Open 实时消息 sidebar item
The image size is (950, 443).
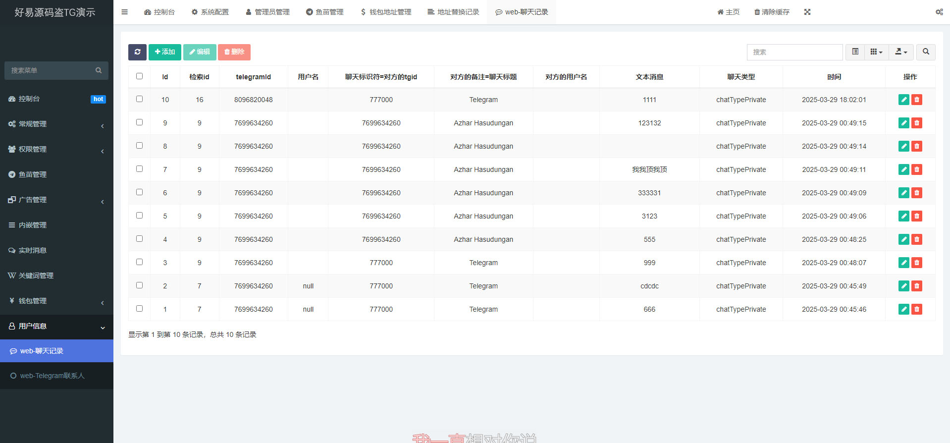click(x=56, y=250)
